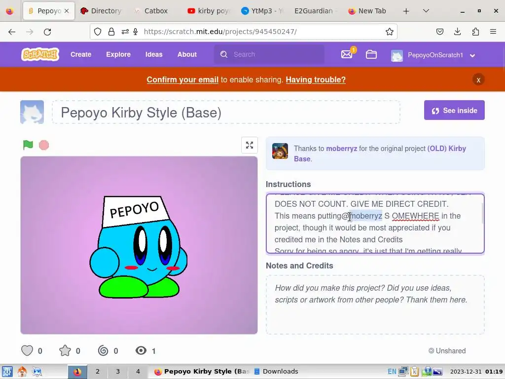Click moberryz avatar in remix credit
Viewport: 505px width, 379px height.
pyautogui.click(x=280, y=151)
